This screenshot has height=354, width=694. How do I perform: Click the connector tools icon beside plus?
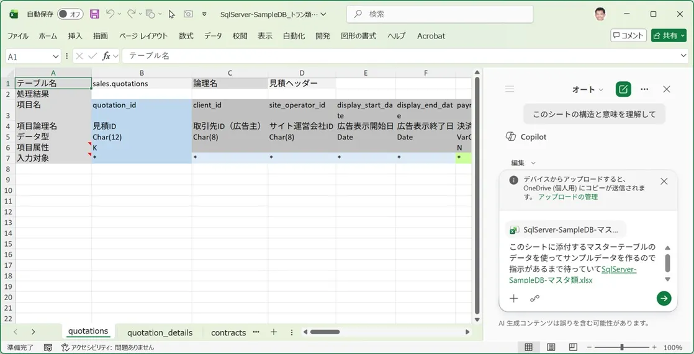[x=534, y=298]
